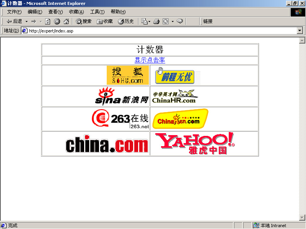The height and width of the screenshot is (229, 306).
Task: Click the 263在线 logo
Action: coord(120,119)
